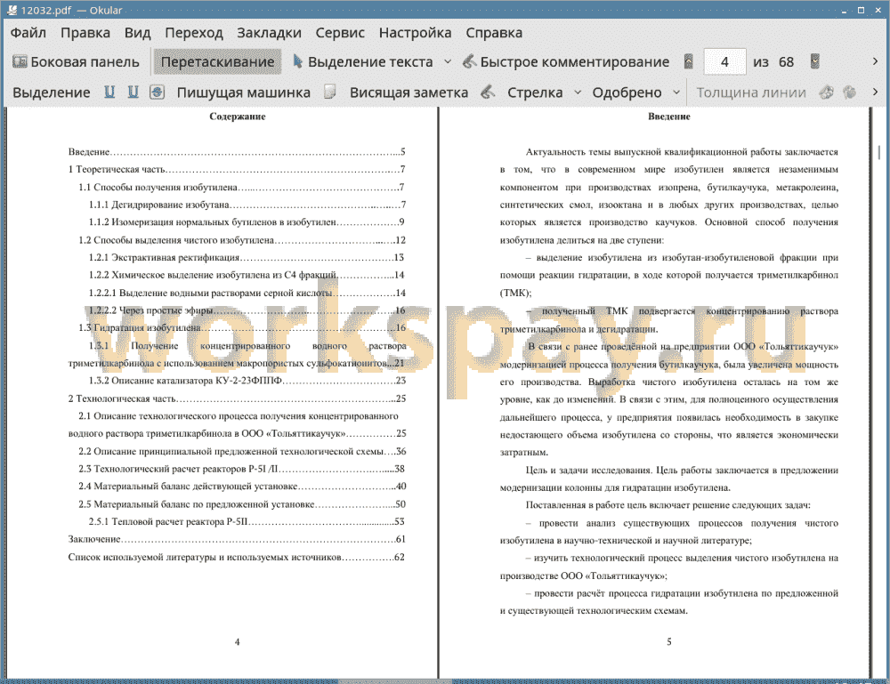
Task: Open the Выделение текста dropdown arrow
Action: coord(448,62)
